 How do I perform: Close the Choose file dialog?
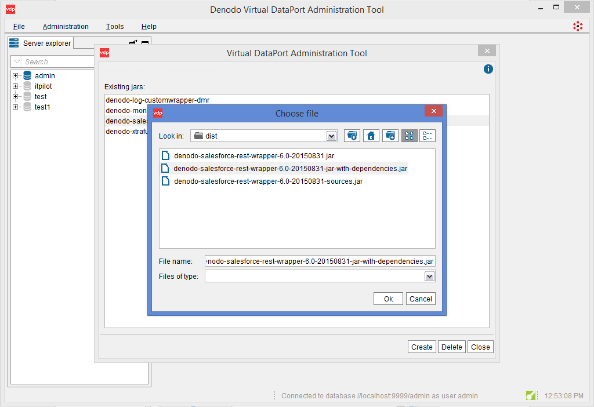434,111
